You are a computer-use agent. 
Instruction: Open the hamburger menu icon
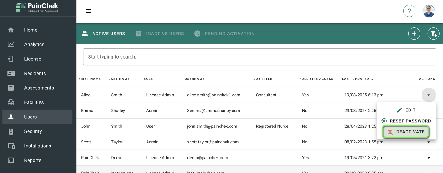tap(88, 11)
